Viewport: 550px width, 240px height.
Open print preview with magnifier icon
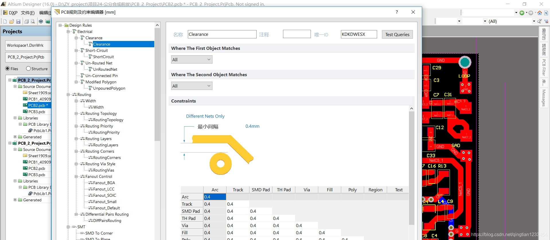click(x=33, y=21)
